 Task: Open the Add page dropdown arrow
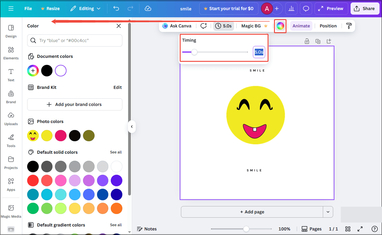(x=328, y=212)
